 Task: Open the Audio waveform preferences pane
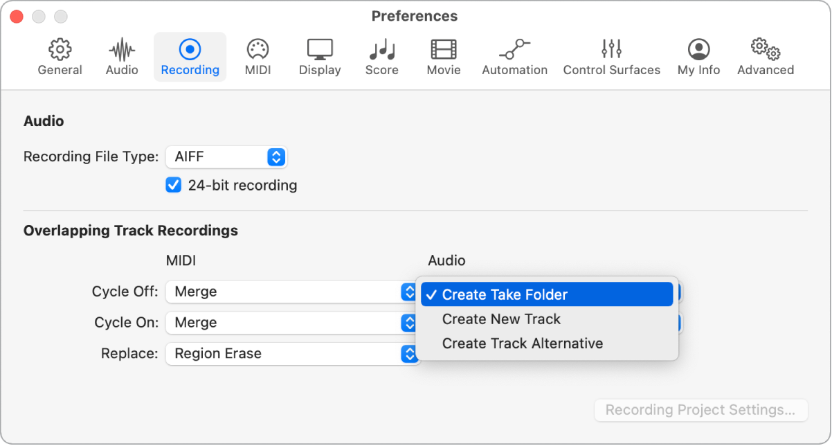click(122, 57)
